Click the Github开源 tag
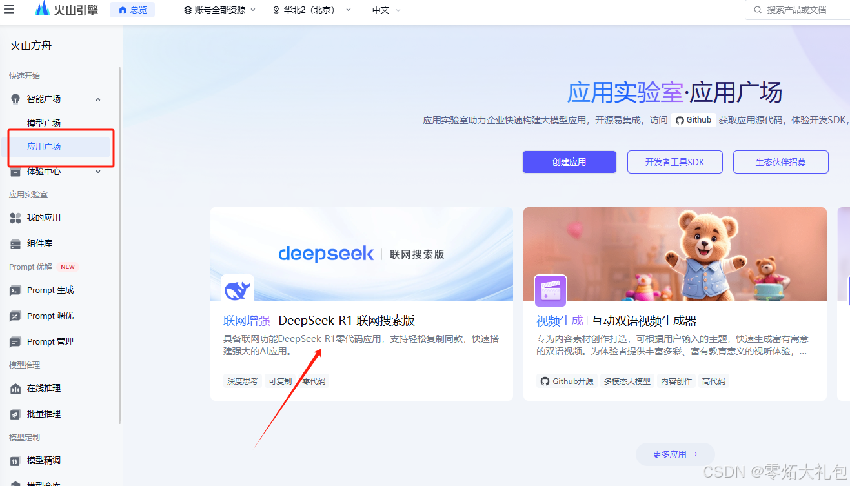 [x=567, y=381]
